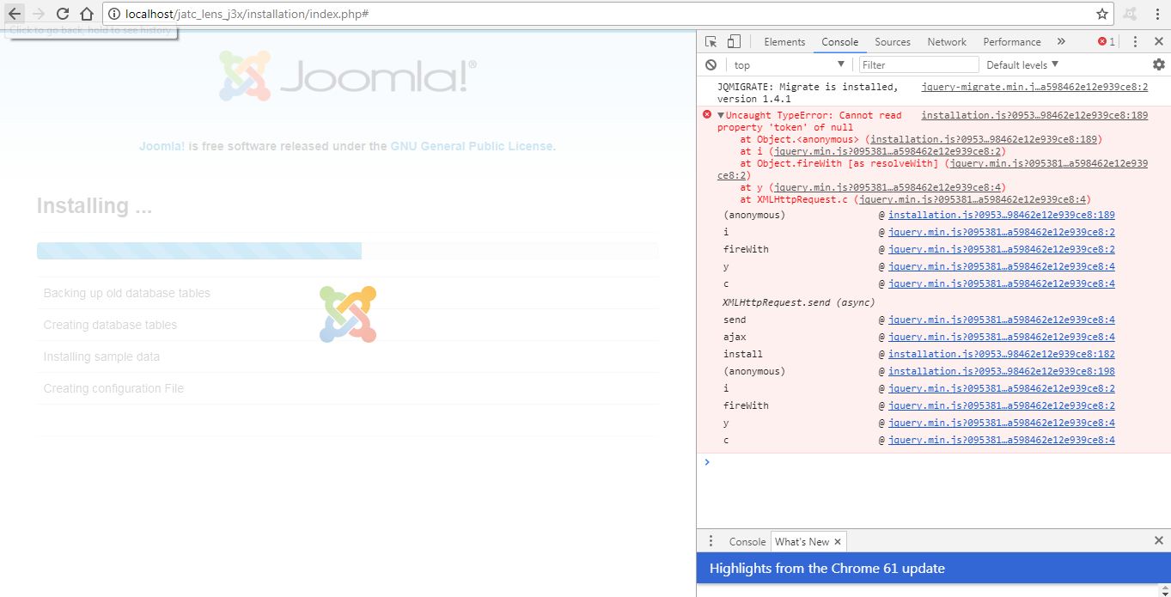The height and width of the screenshot is (597, 1171).
Task: Click the 'JQMIGRATE: Migrate is installed' log message
Action: 808,93
